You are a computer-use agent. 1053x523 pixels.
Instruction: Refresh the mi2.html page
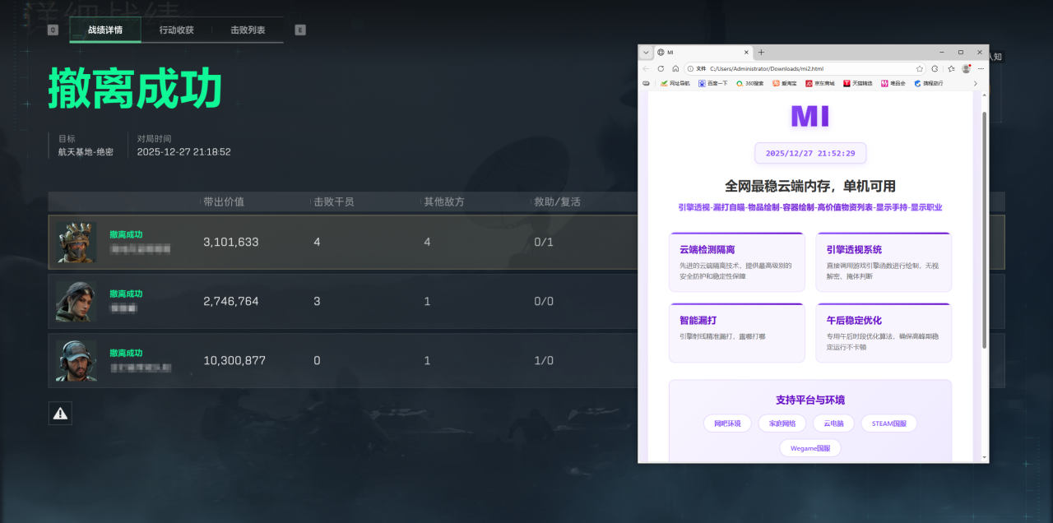(661, 68)
